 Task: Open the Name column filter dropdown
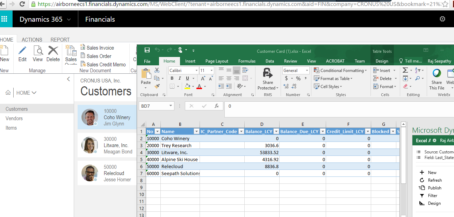(197, 132)
